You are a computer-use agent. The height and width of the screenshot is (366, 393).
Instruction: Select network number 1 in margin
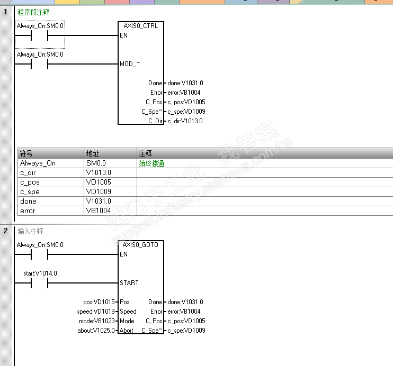[x=6, y=12]
